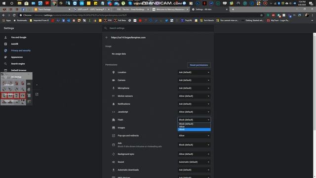The image size is (316, 178).
Task: Click the Images permission icon
Action: coord(114,128)
